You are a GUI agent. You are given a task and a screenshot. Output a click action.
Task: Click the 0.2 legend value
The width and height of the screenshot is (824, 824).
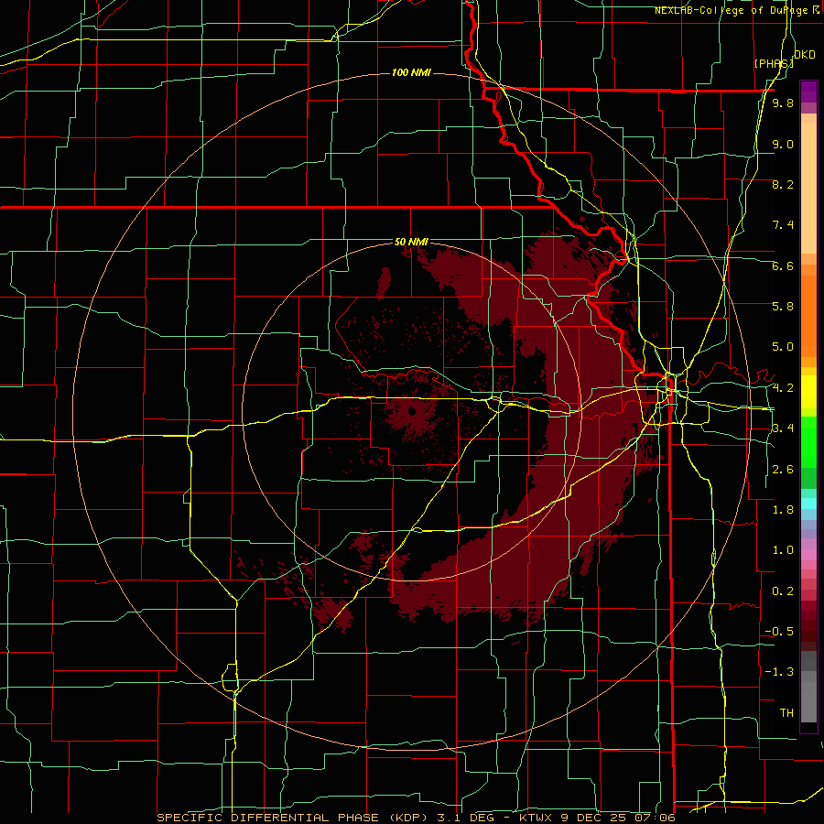(x=783, y=591)
